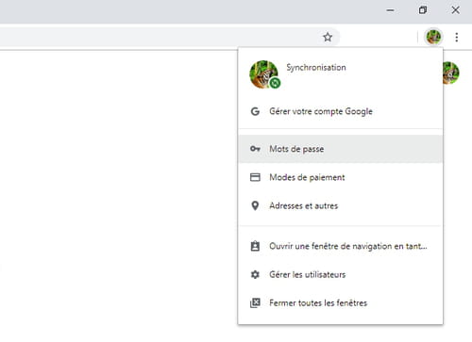Bookmark this page with the star icon
The image size is (472, 342).
tap(328, 37)
